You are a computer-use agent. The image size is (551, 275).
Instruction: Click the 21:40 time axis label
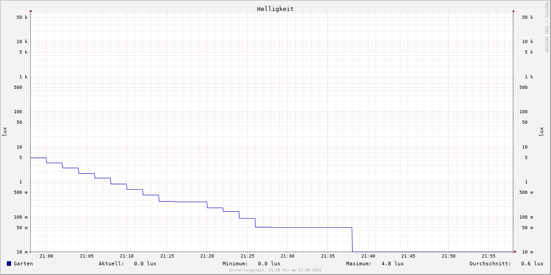pyautogui.click(x=368, y=256)
